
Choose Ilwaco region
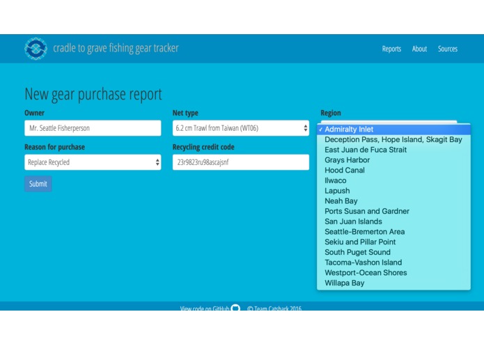click(394, 180)
